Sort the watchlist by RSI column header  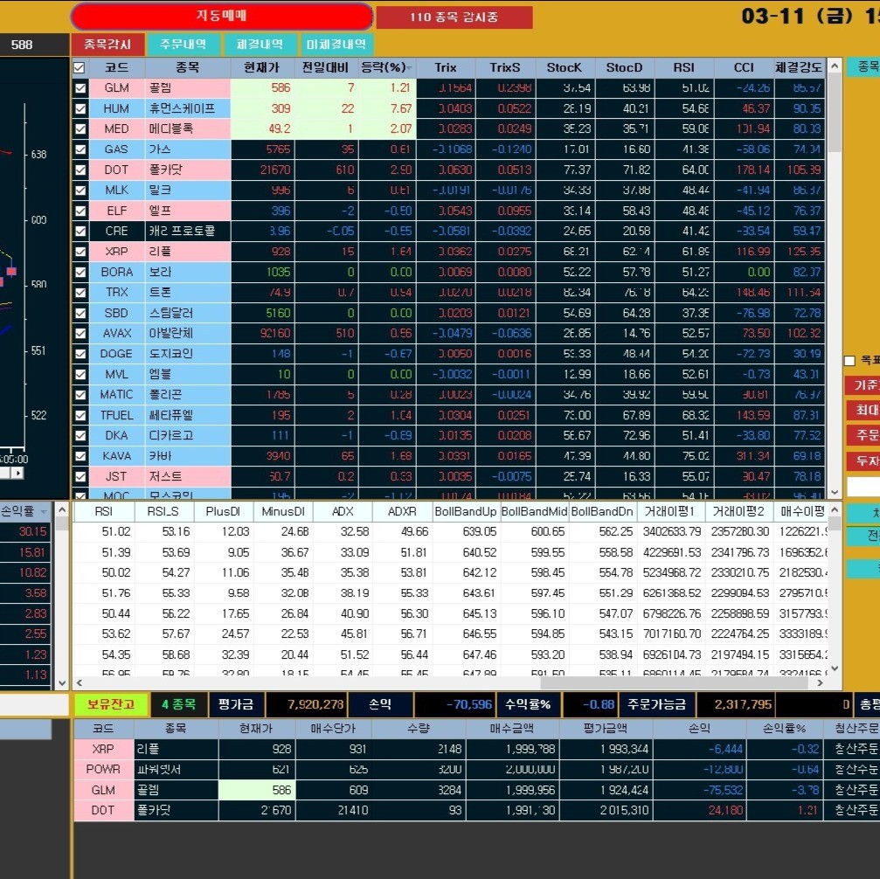pyautogui.click(x=683, y=67)
